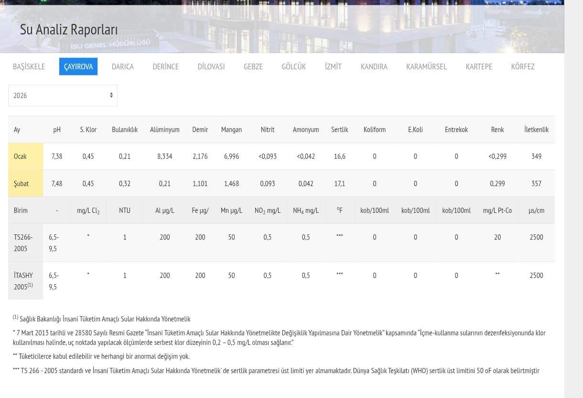Screen dimensions: 583x398
Task: Open the KÖRFEZ district tab
Action: (x=522, y=66)
